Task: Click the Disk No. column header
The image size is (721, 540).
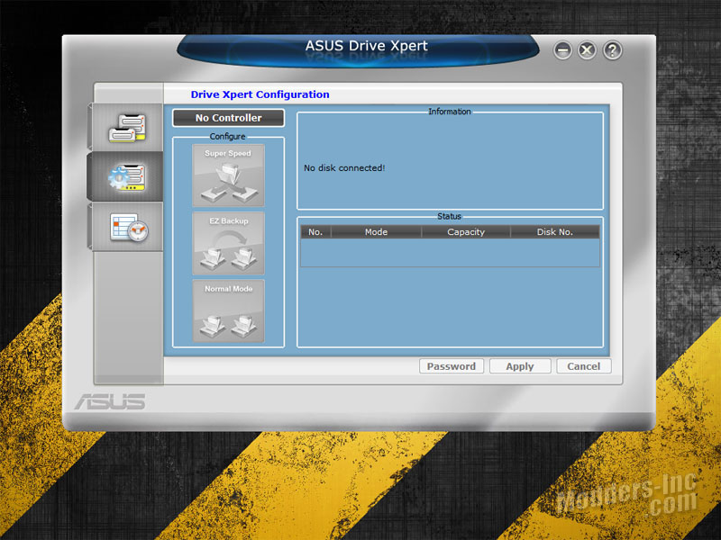Action: pos(555,232)
